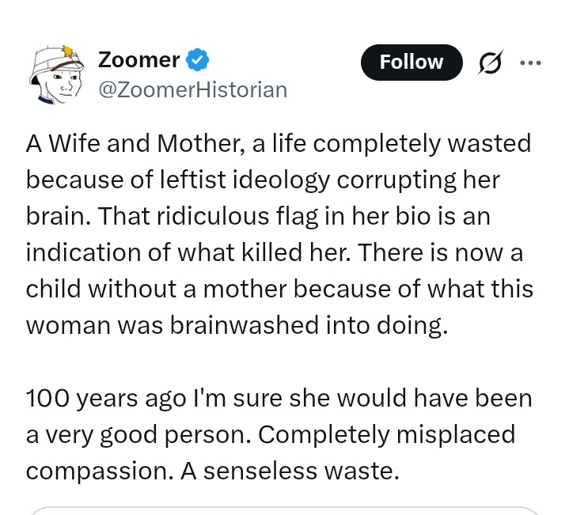Click the line starting "100 years ago"
This screenshot has height=515, width=569.
point(279,397)
